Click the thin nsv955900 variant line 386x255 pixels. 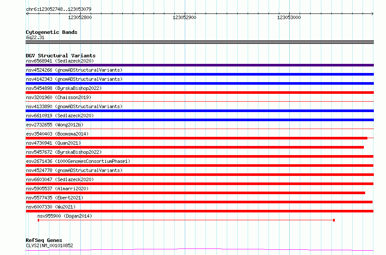[186, 220]
